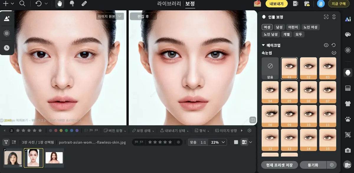The height and width of the screenshot is (173, 354).
Task: Click the 현재 프리셋 저장 button
Action: coord(279,165)
